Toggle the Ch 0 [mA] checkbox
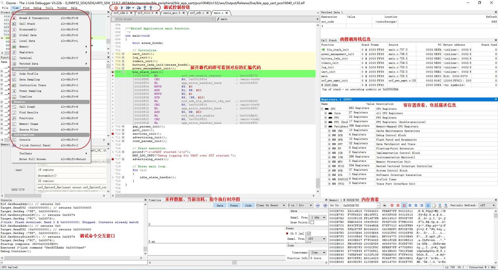 click(309, 233)
